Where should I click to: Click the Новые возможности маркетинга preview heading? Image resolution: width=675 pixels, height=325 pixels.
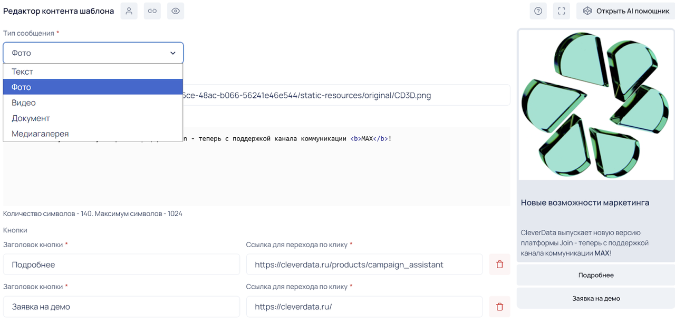click(x=585, y=202)
